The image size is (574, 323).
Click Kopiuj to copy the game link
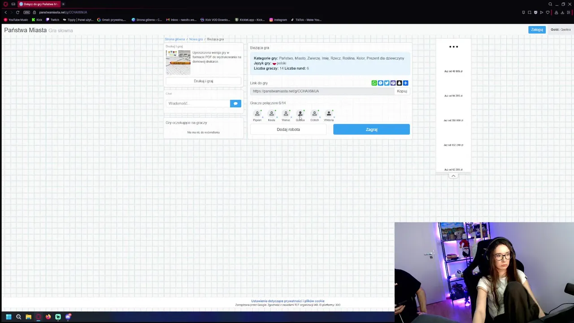[x=402, y=91]
